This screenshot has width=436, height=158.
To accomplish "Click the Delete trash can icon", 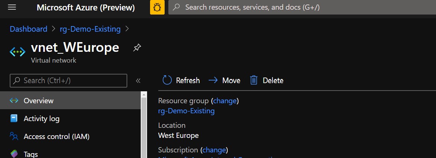I will point(253,80).
